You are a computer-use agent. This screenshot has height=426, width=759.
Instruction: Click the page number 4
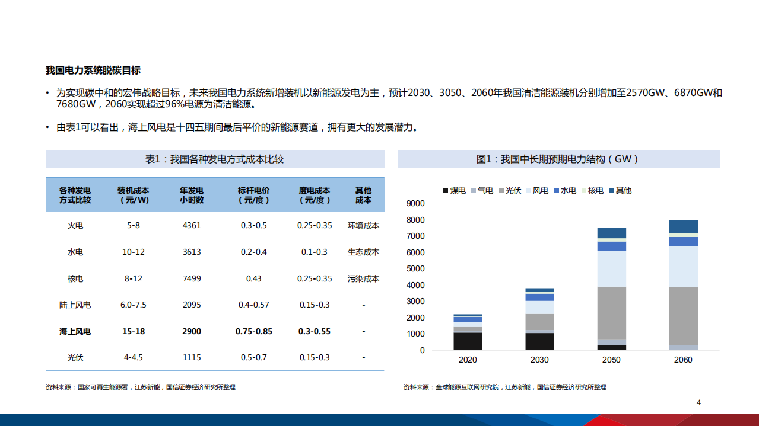[697, 402]
